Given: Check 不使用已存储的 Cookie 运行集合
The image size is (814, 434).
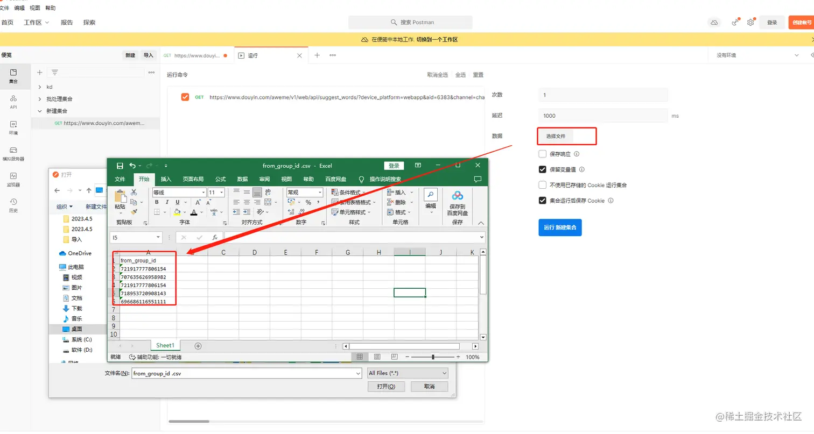Looking at the screenshot, I should pos(543,185).
